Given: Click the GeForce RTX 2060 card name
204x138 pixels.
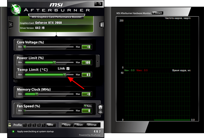Looking at the screenshot, I should coord(48,23).
